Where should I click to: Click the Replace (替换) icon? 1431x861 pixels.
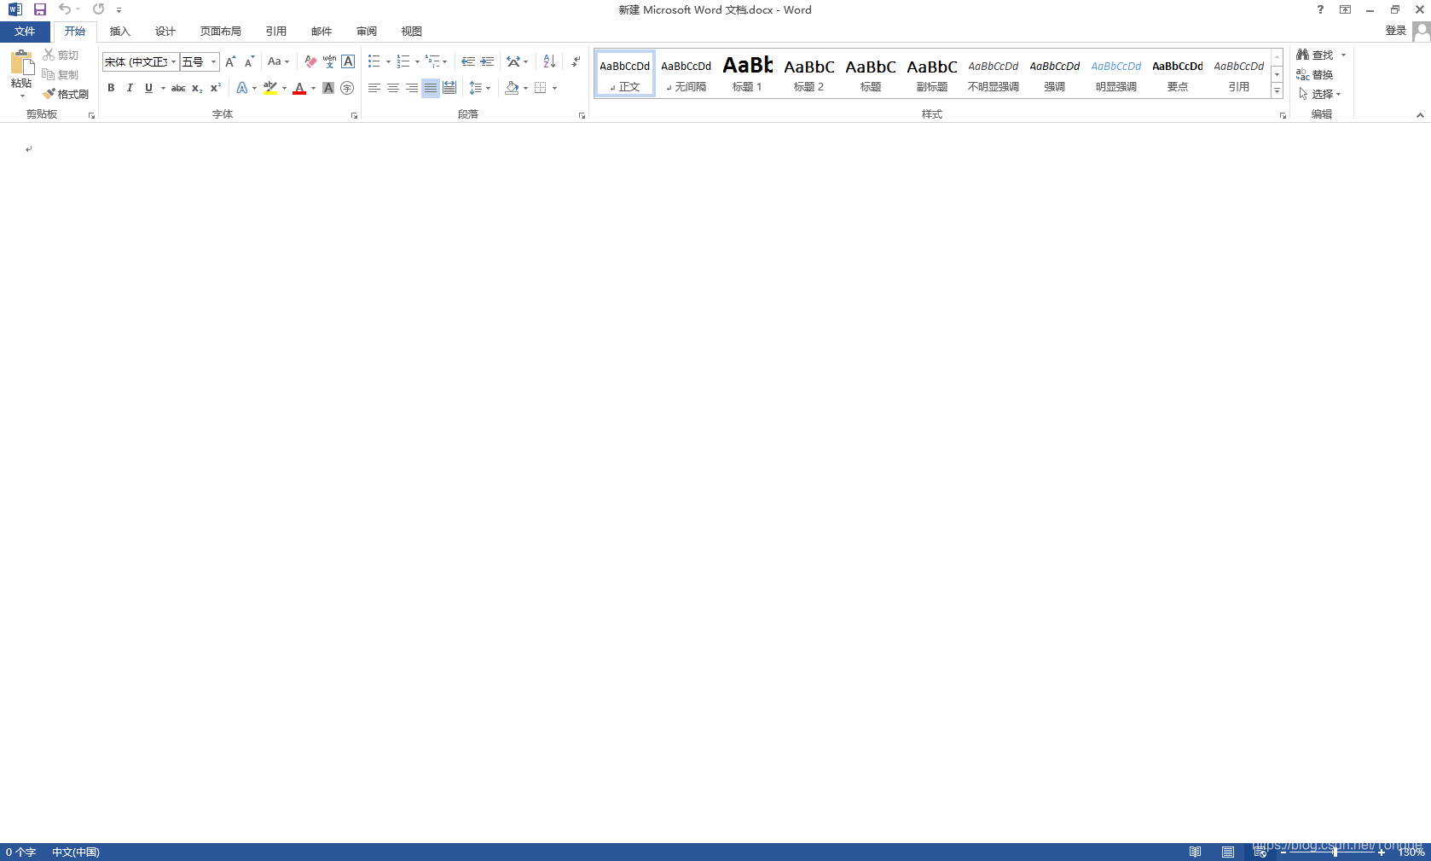click(x=1315, y=74)
